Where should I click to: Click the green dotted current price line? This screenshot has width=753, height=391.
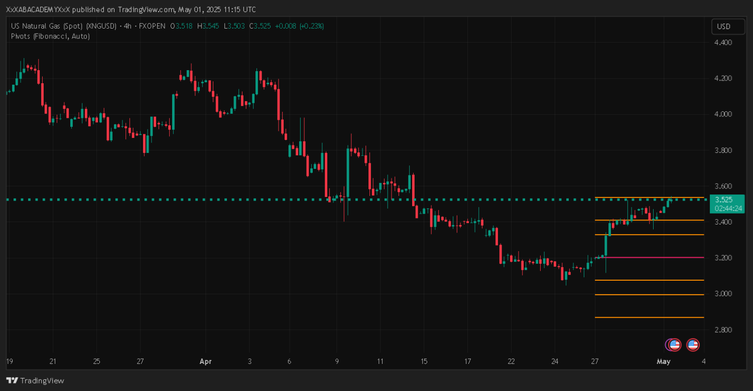(x=251, y=200)
